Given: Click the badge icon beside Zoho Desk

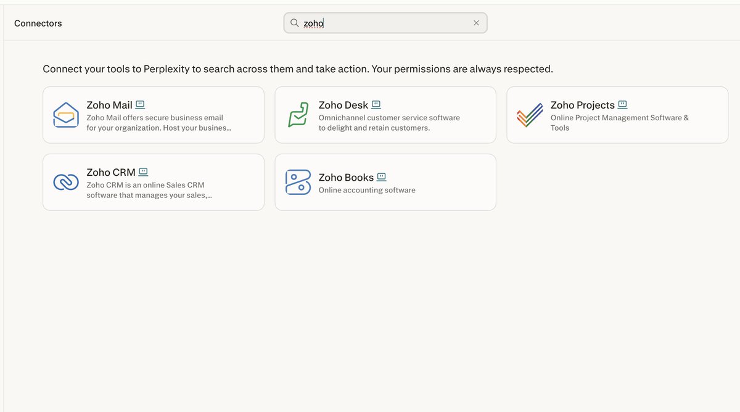Looking at the screenshot, I should [376, 105].
